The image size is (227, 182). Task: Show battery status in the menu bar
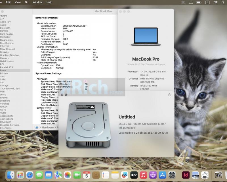coord(199,2)
